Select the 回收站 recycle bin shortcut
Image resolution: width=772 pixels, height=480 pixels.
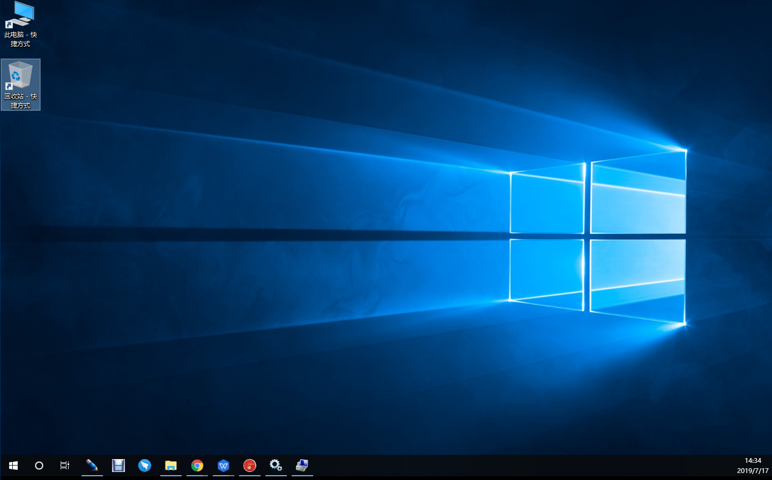coord(20,75)
